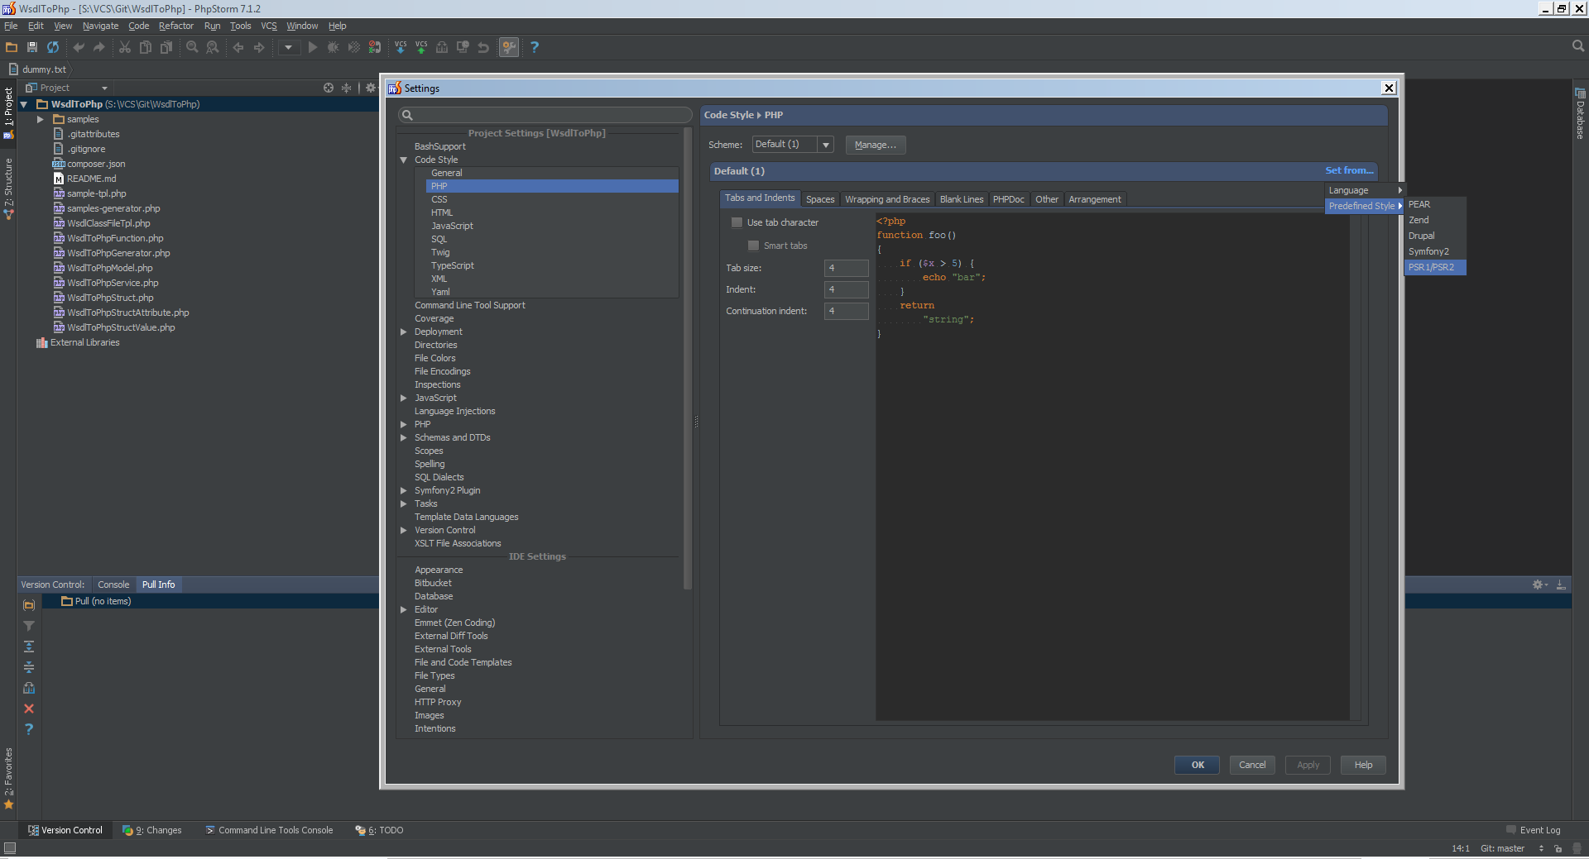Click the Settings search input field

(x=545, y=115)
